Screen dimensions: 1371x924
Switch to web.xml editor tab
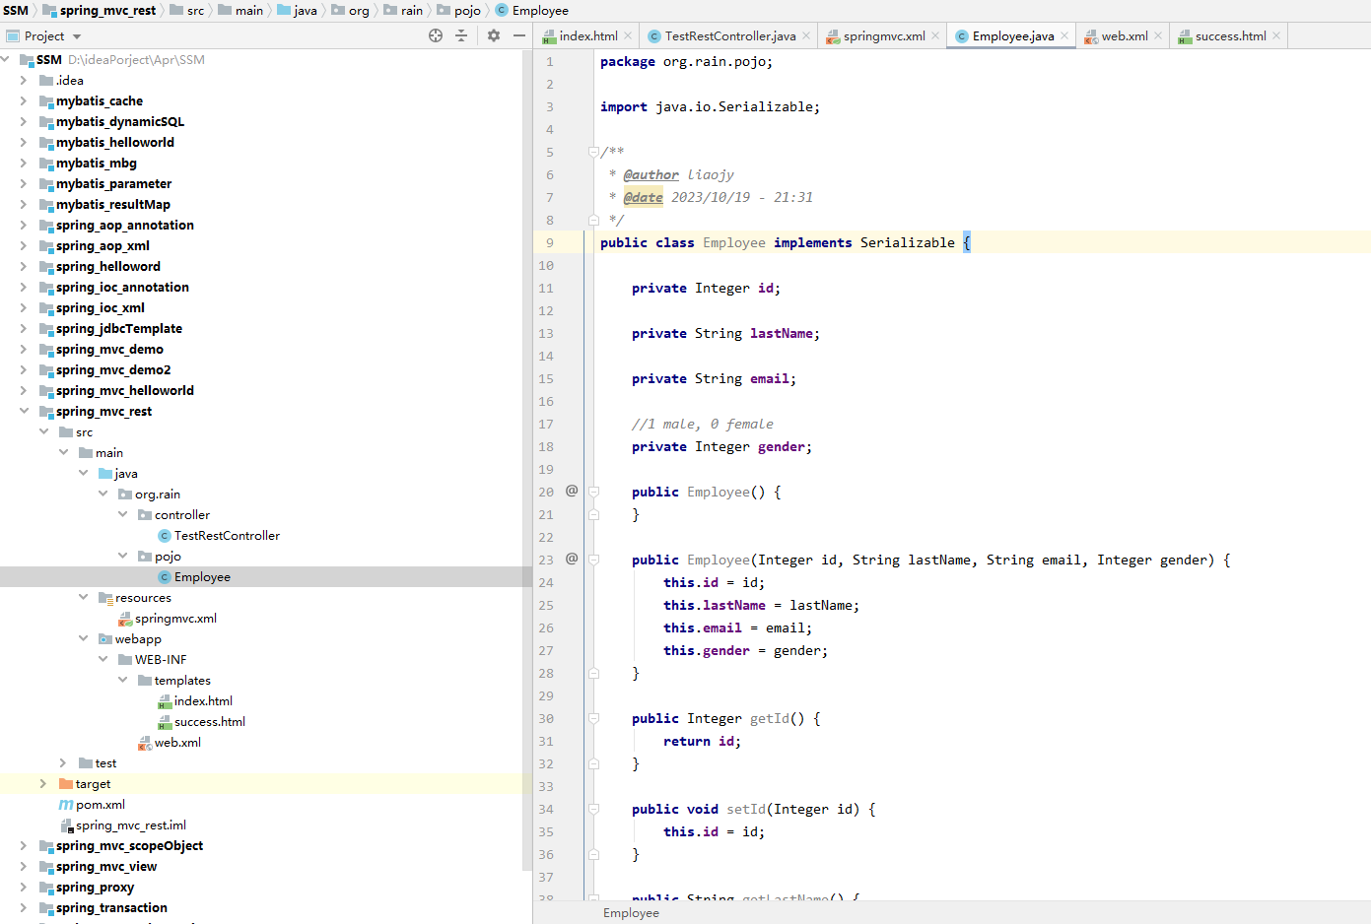1125,36
